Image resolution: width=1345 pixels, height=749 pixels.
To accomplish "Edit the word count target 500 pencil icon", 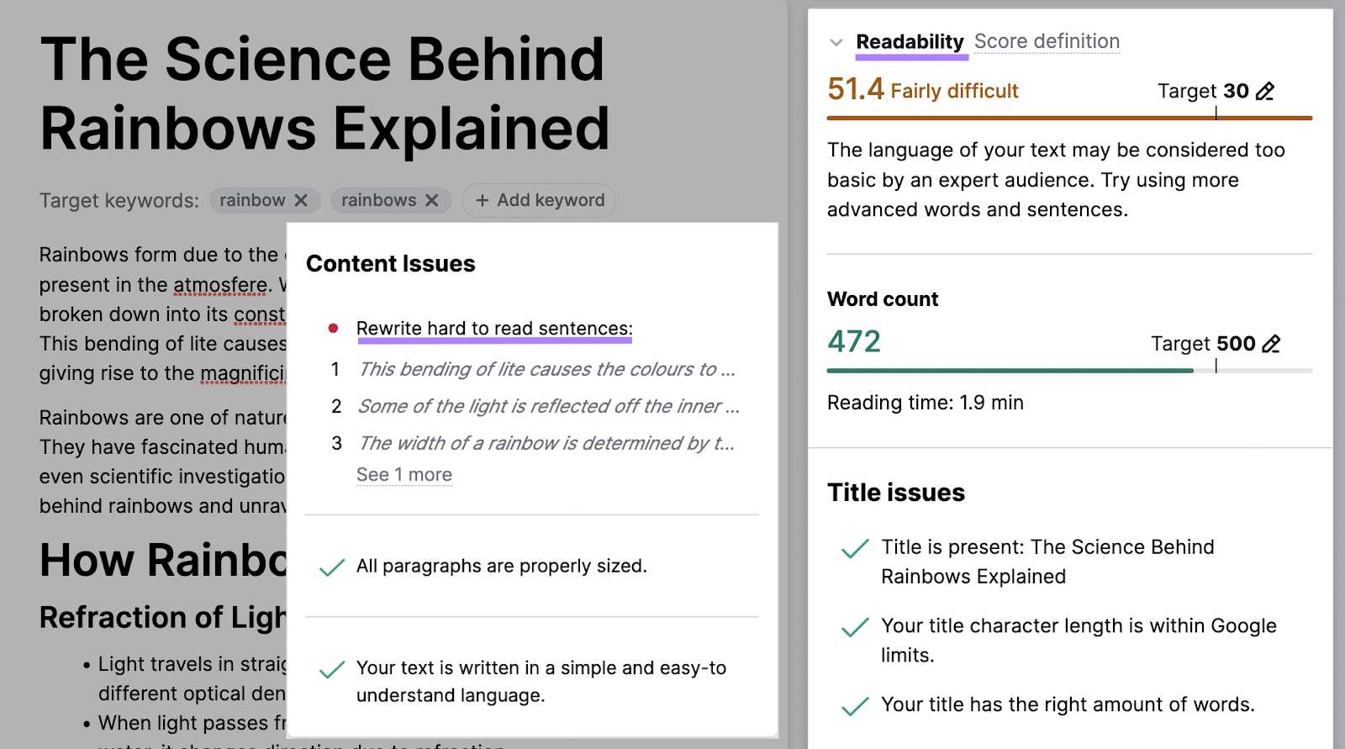I will pos(1272,344).
